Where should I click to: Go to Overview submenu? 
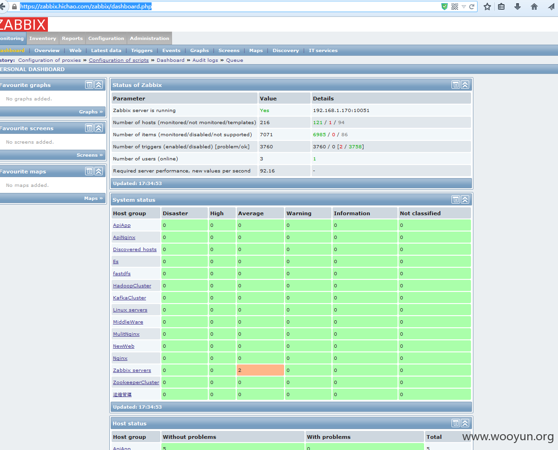click(x=47, y=50)
